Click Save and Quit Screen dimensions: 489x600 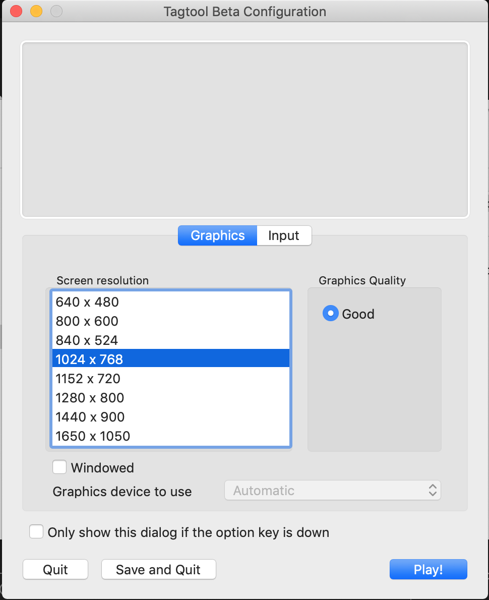pyautogui.click(x=158, y=570)
